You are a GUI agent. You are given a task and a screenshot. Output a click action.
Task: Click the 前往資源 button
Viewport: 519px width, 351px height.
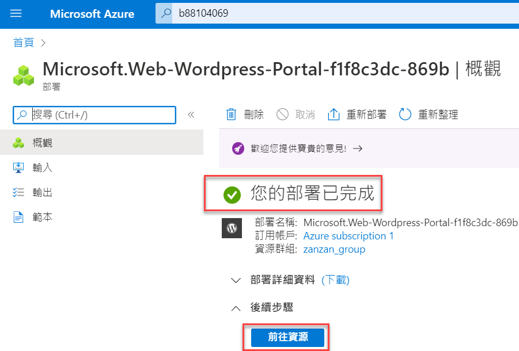pos(287,337)
